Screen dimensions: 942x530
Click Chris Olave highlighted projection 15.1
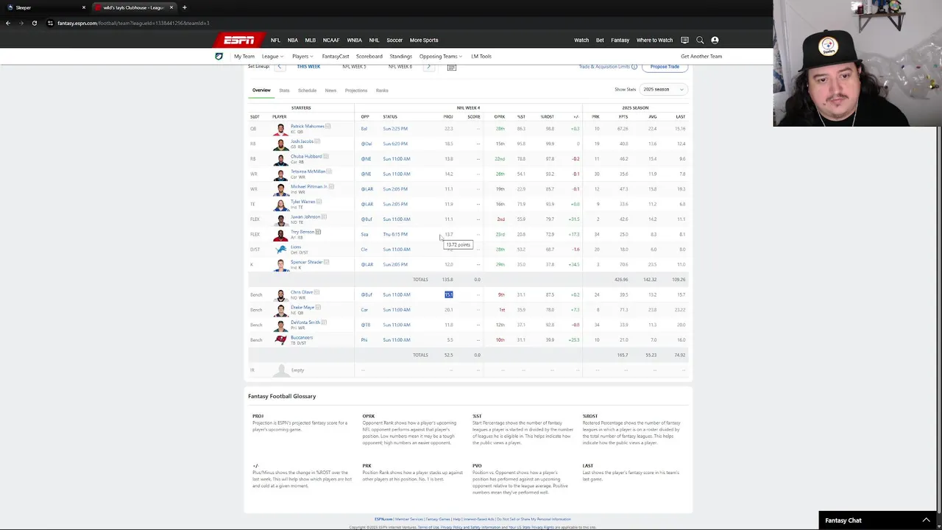[x=449, y=294]
